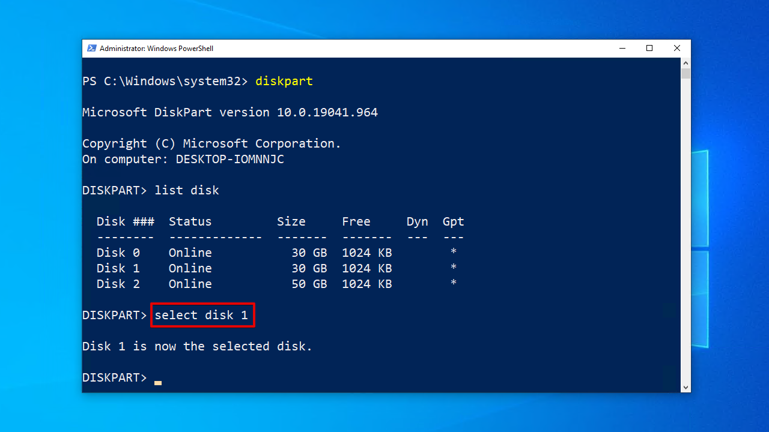The width and height of the screenshot is (769, 432).
Task: Click 'Microsoft DiskPart version 10.0.19041.964' line
Action: point(230,112)
